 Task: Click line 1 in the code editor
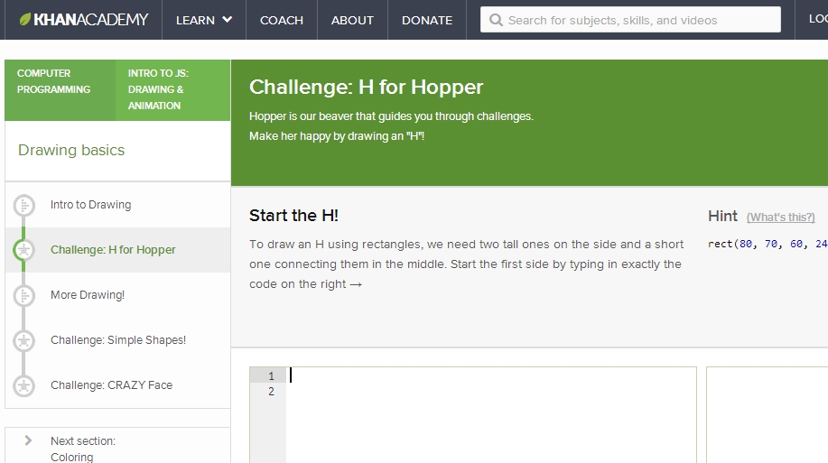coord(491,375)
